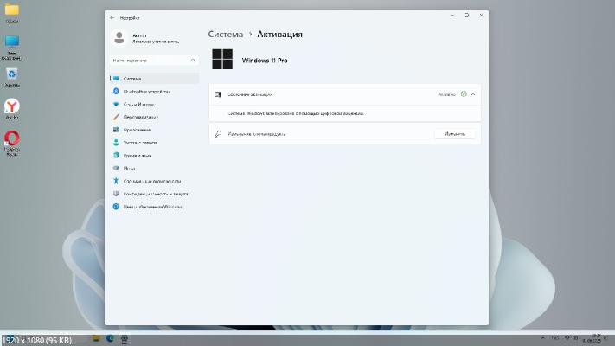The height and width of the screenshot is (346, 615).
Task: Click the settings search input field
Action: click(154, 61)
